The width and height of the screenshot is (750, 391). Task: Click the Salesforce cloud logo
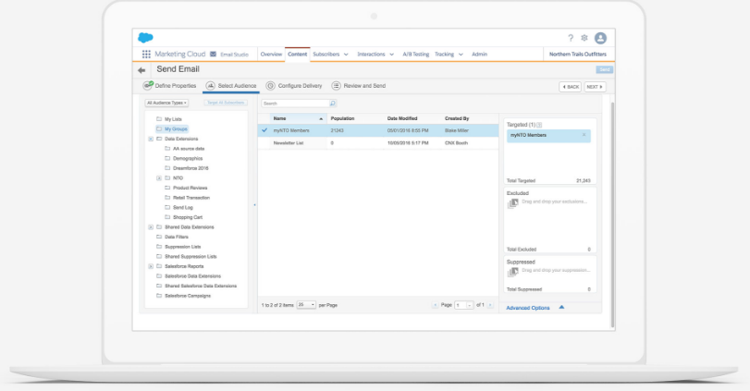pyautogui.click(x=145, y=38)
